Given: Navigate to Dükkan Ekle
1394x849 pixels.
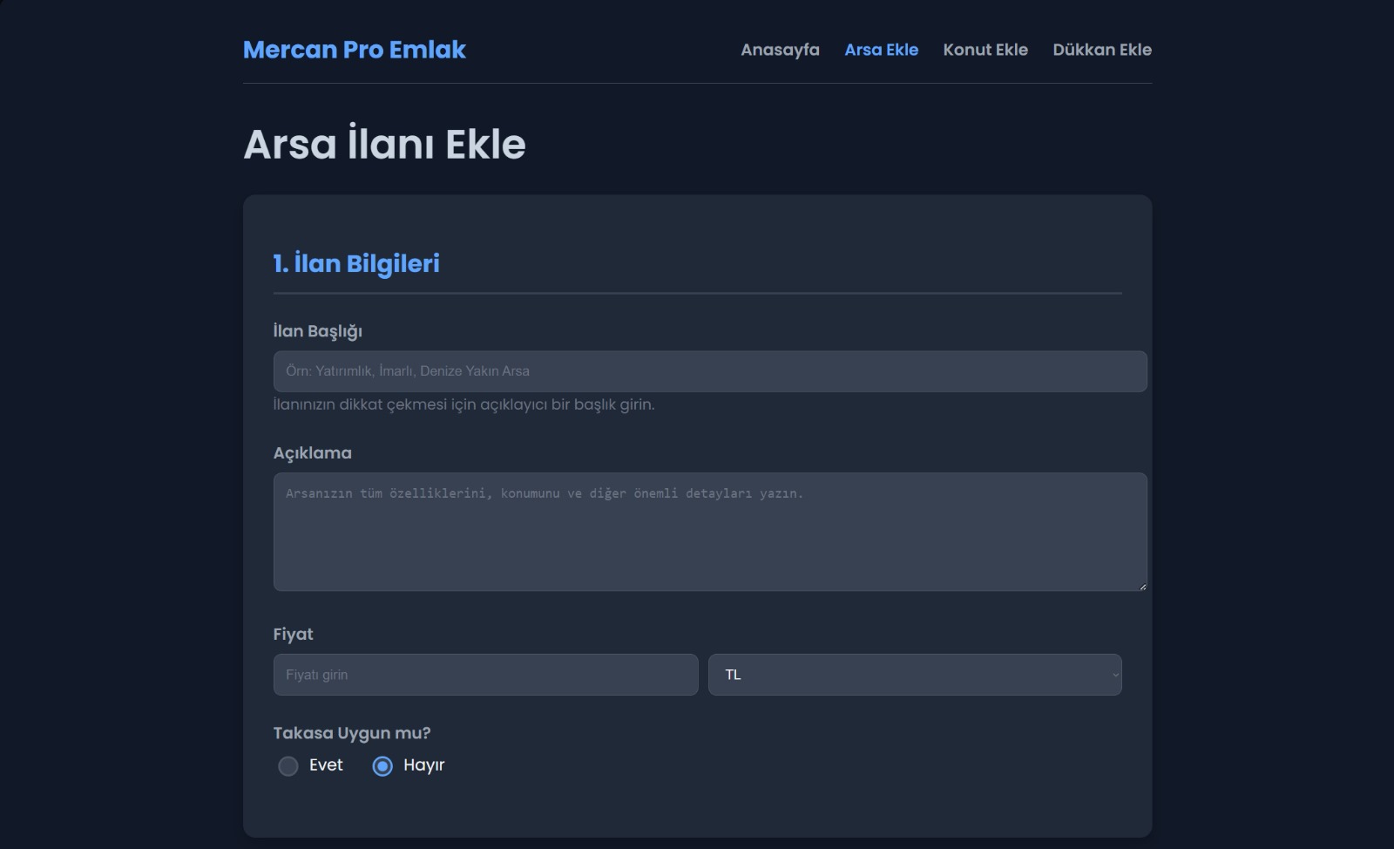Looking at the screenshot, I should [1101, 50].
